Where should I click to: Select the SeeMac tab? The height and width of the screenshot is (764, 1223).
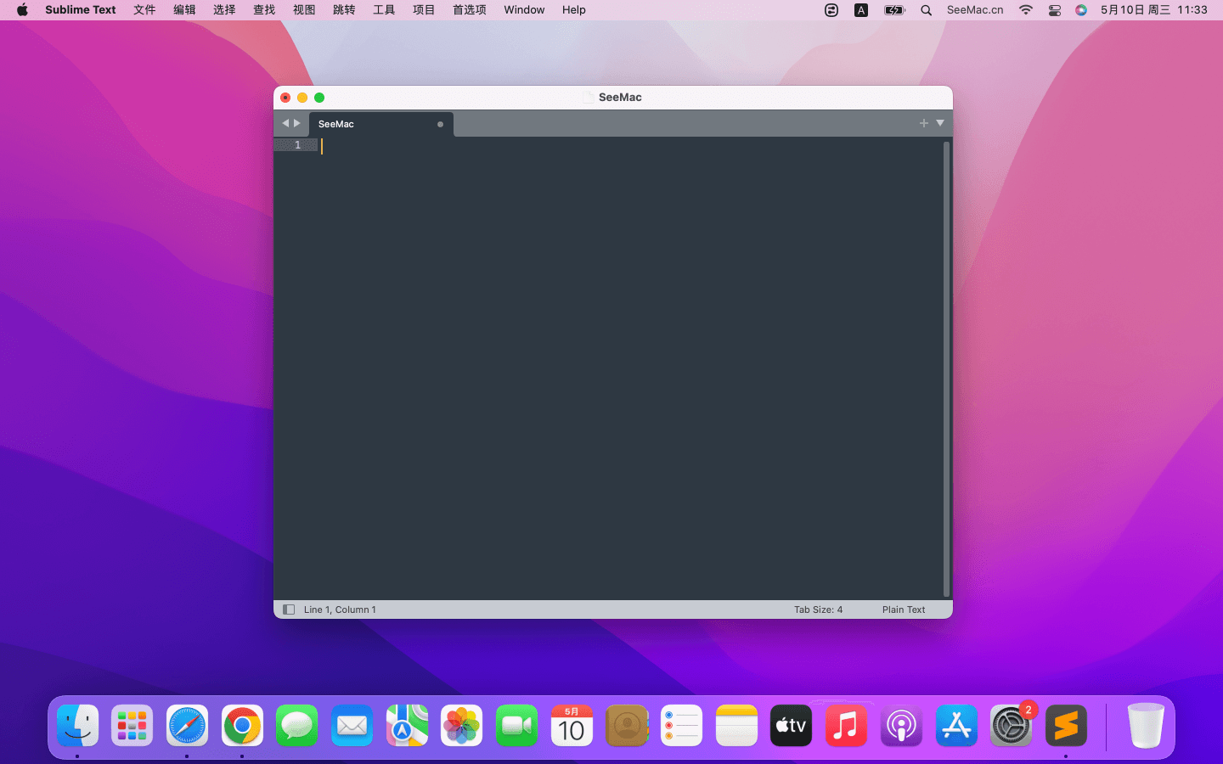click(x=380, y=124)
